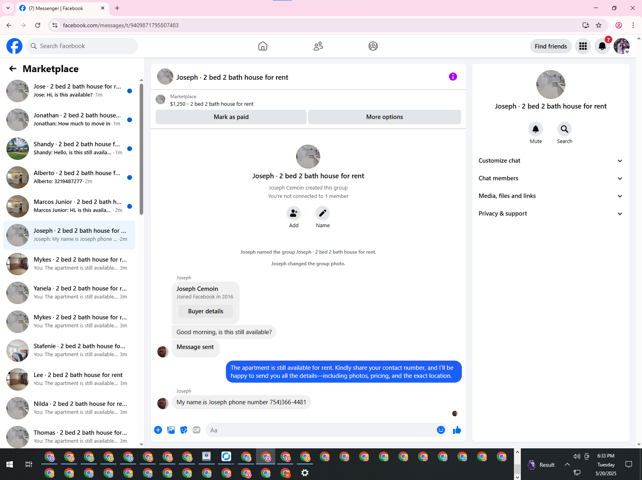Screen dimensions: 642x480
Task: Open the browser tab search dropdown
Action: point(8,8)
